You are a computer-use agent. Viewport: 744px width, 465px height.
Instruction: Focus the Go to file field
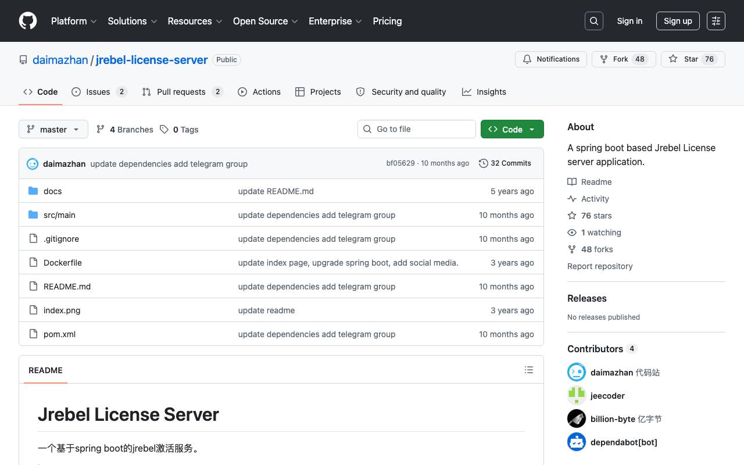[x=417, y=129]
